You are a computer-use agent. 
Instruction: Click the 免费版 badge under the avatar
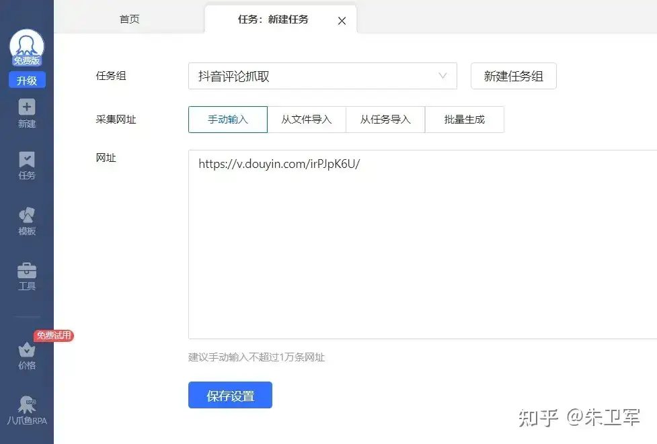click(27, 60)
